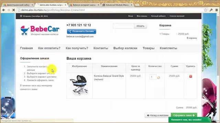Click the Удалить column header
The image size is (220, 123).
pos(190,66)
